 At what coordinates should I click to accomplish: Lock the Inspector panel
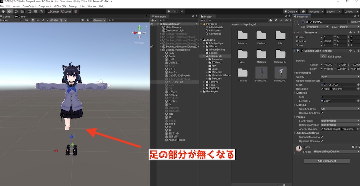point(355,17)
